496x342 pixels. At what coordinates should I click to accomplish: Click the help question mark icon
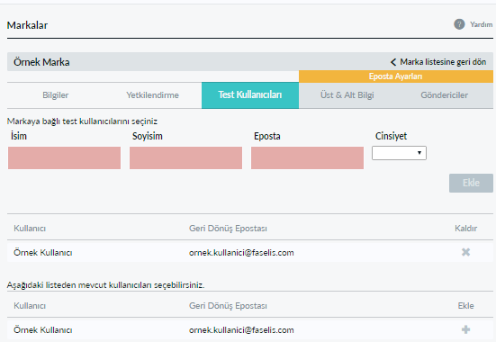click(x=459, y=24)
